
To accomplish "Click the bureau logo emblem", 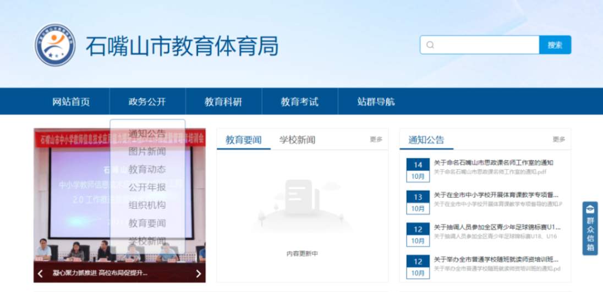I will [x=54, y=45].
